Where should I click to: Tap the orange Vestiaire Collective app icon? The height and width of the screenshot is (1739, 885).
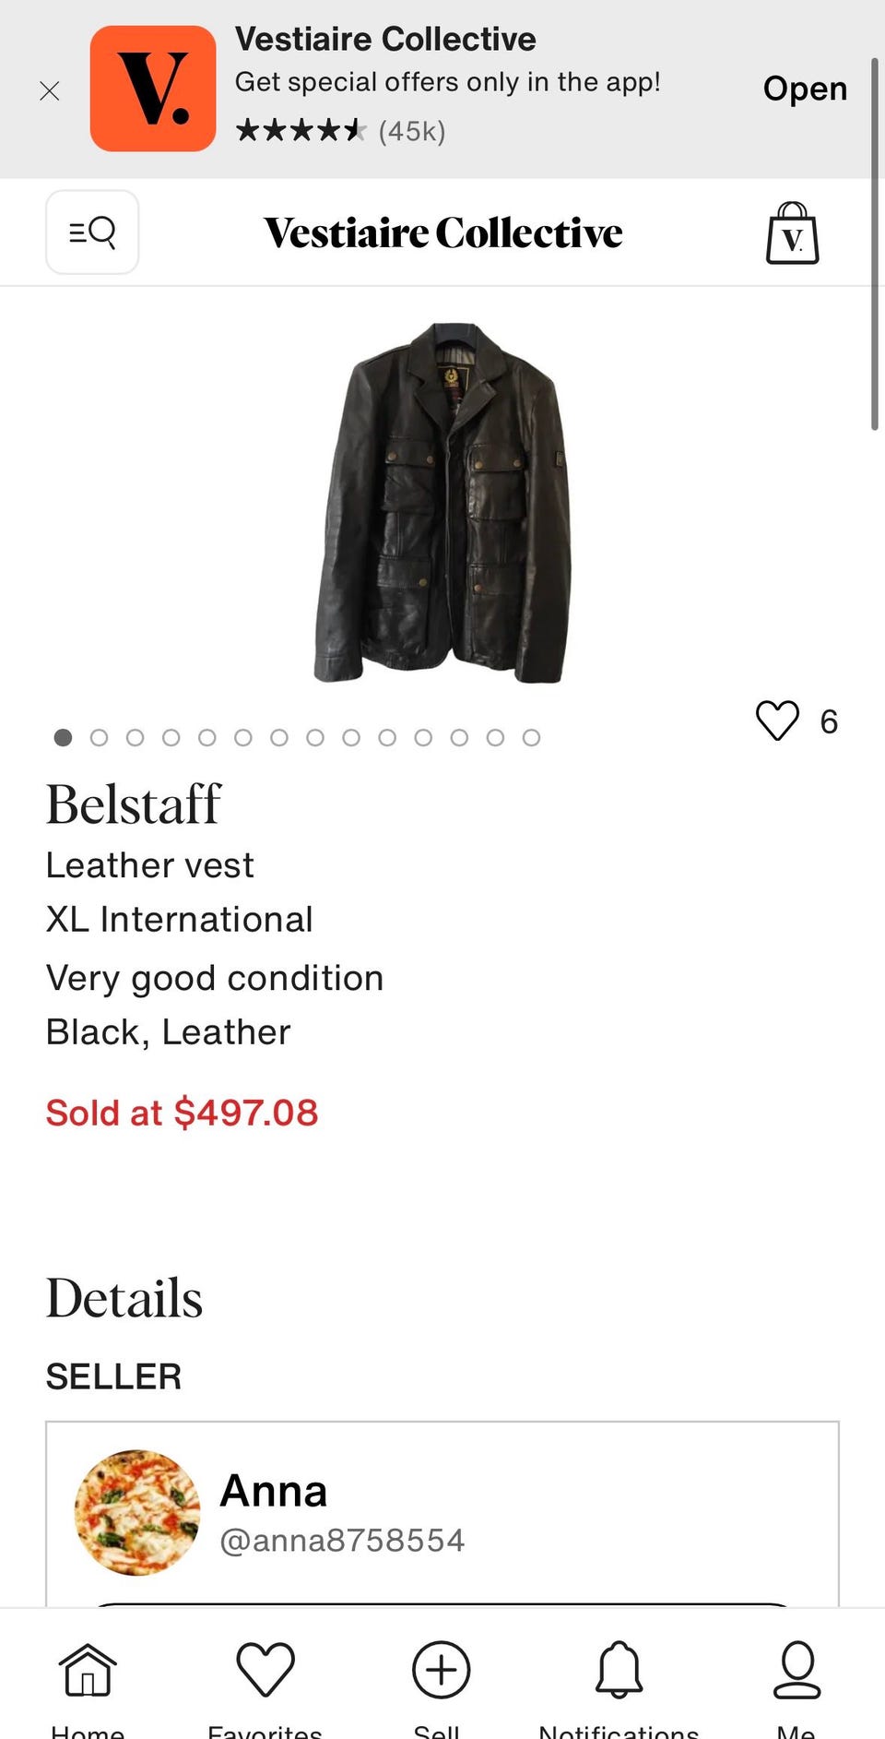[x=153, y=89]
